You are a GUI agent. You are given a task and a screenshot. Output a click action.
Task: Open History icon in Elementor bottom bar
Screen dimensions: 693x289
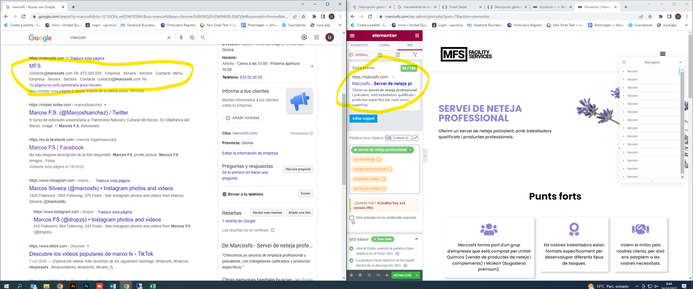point(369,275)
